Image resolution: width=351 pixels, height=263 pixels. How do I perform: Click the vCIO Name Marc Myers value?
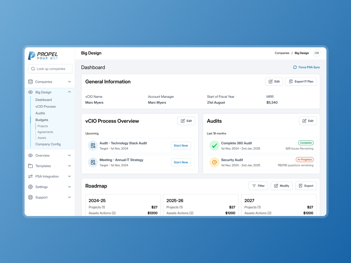point(94,103)
